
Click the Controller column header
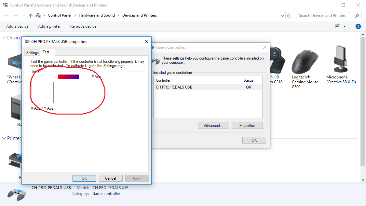pos(195,80)
